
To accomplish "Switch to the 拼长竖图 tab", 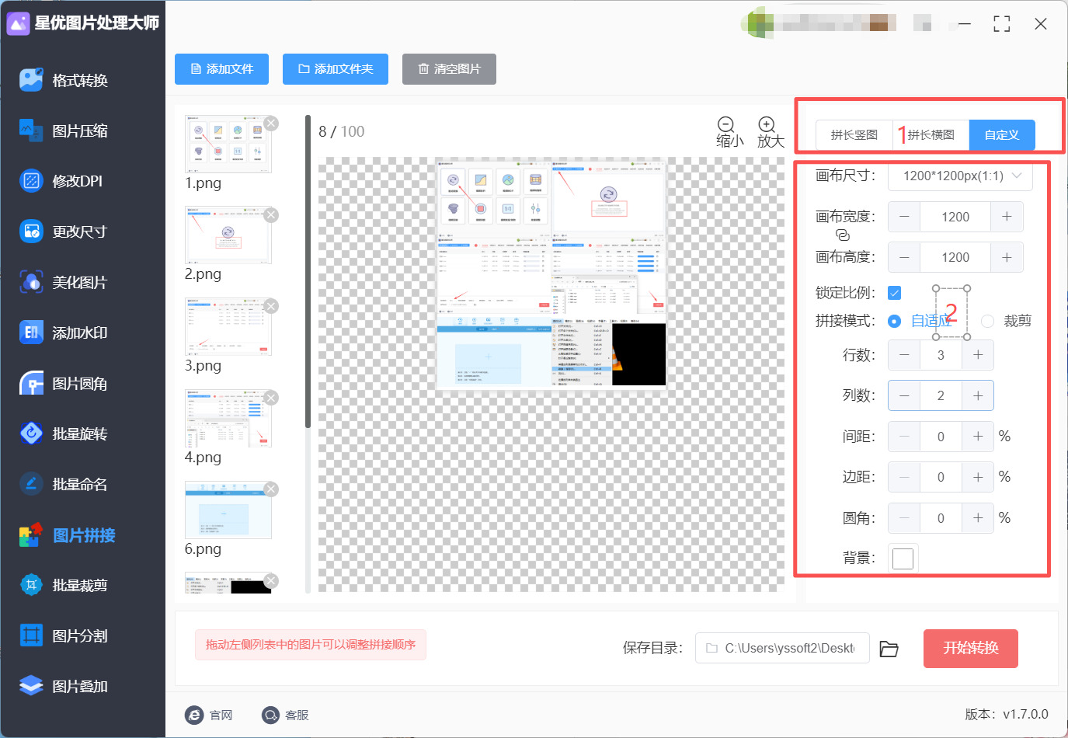I will point(854,135).
